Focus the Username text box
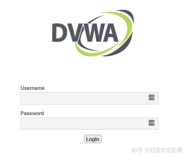Viewport: 187px width, 158px height. coord(89,98)
